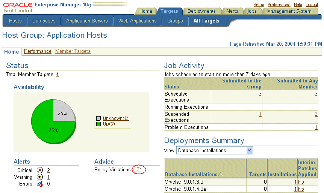Click Suspended Executions any member count 3
The image size is (324, 193).
(316, 114)
